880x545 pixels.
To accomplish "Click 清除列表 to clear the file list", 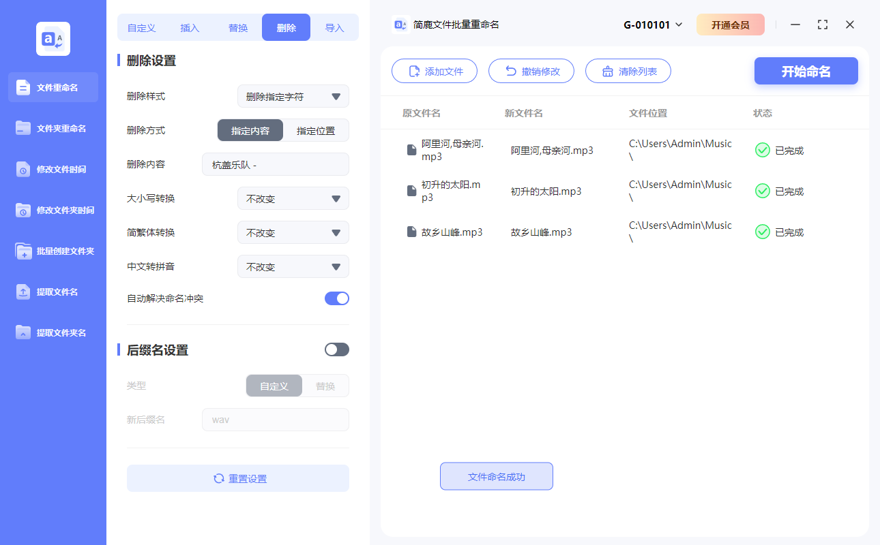I will pyautogui.click(x=628, y=70).
